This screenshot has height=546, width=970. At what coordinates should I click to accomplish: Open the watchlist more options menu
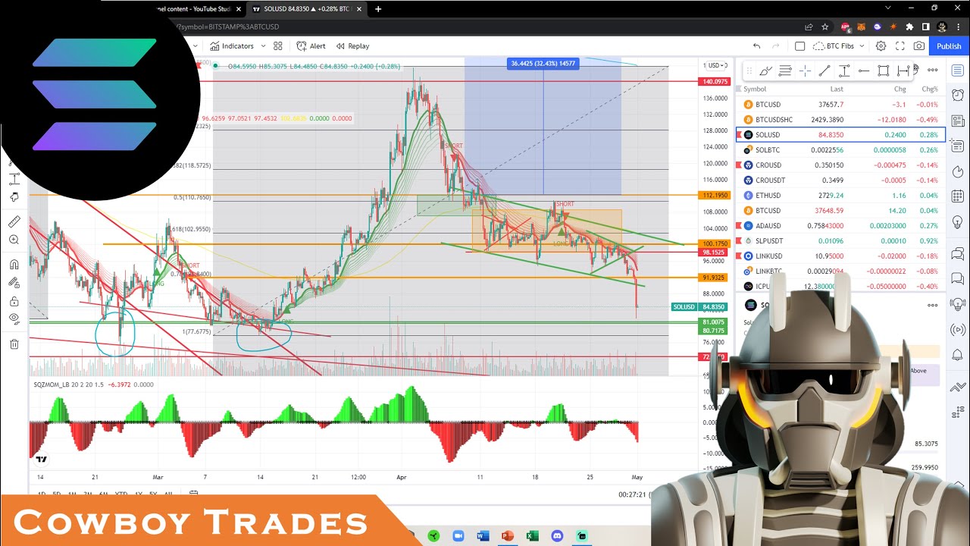933,70
